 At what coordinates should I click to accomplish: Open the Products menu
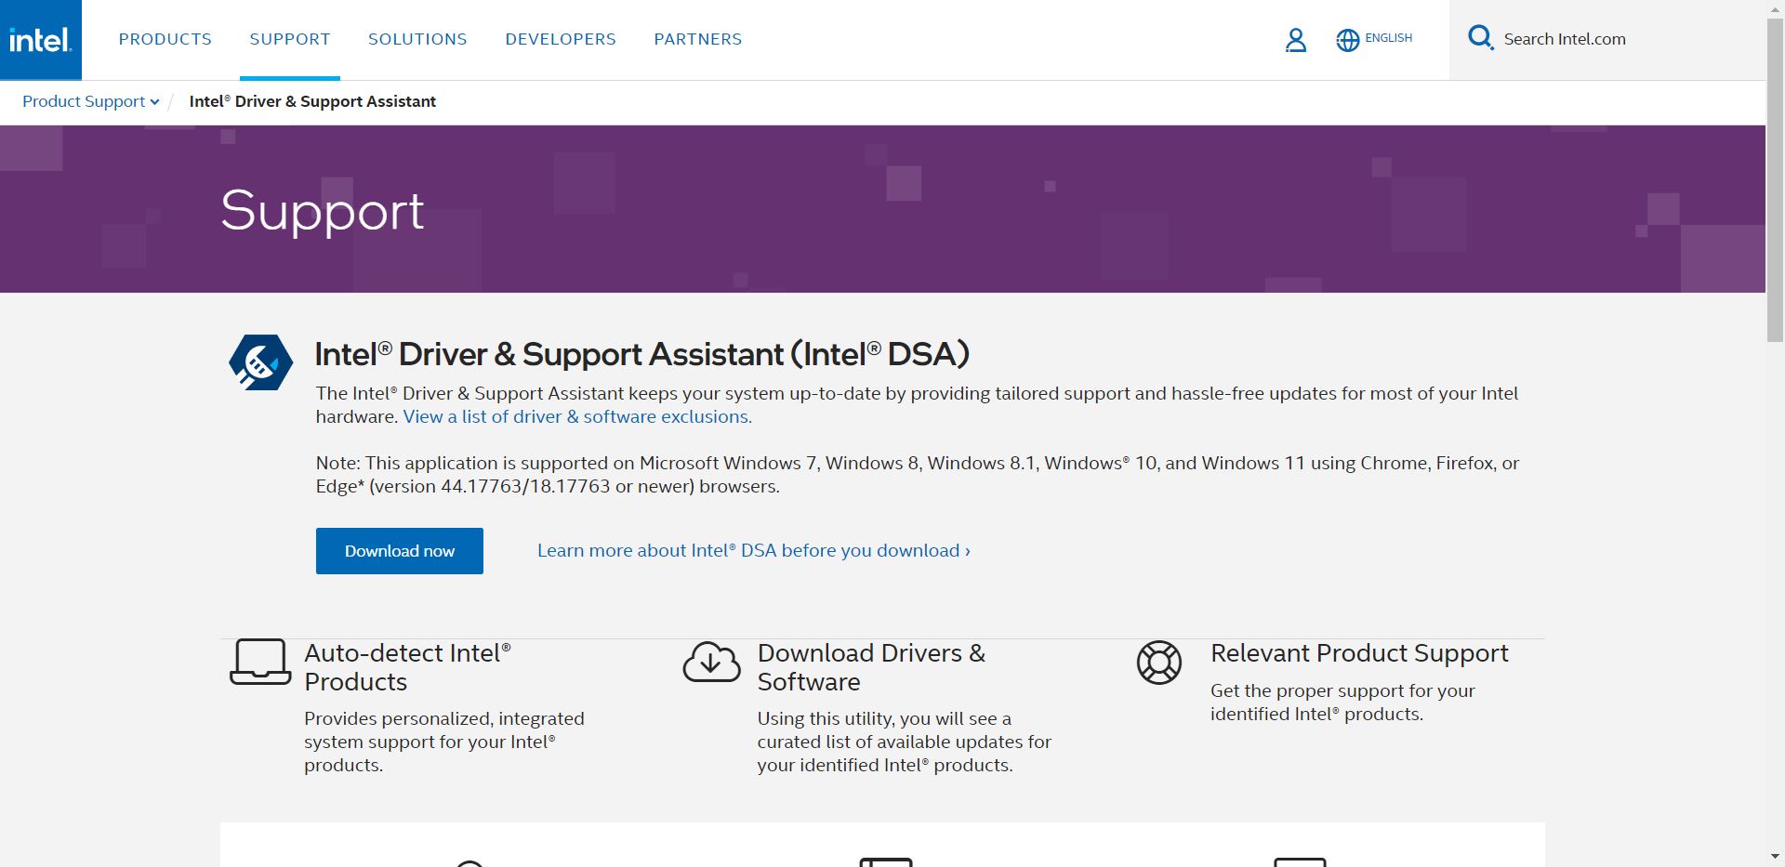[165, 39]
